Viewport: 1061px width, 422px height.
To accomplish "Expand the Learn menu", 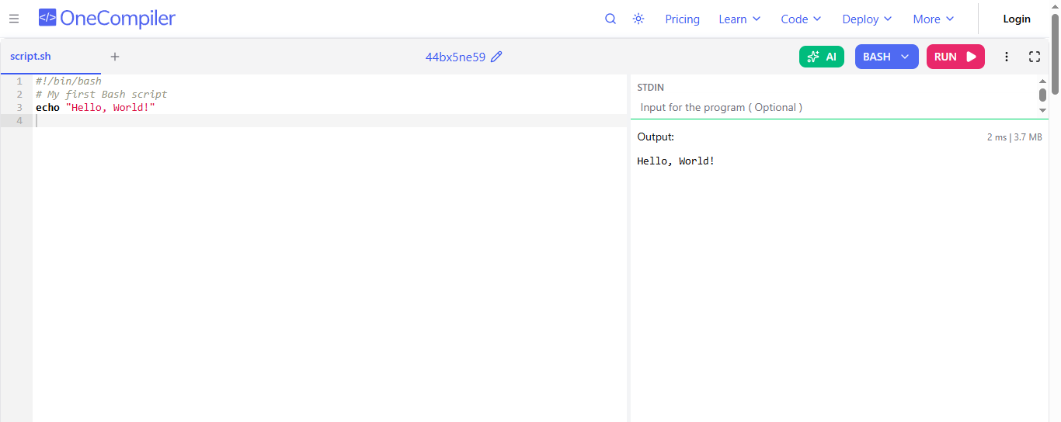I will tap(739, 19).
